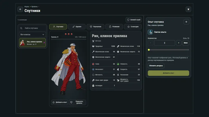The width and height of the screenshot is (209, 117).
Task: Close the Спутники window with X
Action: [188, 9]
